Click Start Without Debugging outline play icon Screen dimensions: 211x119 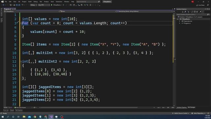(x=64, y=5)
